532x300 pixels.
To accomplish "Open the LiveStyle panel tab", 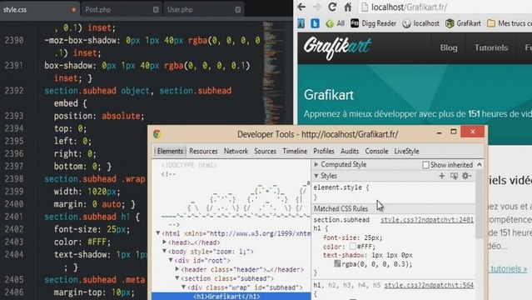I will [406, 151].
